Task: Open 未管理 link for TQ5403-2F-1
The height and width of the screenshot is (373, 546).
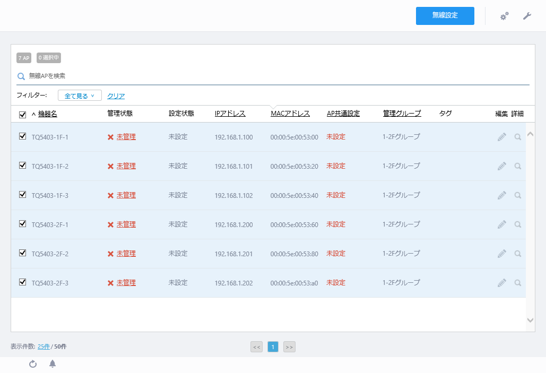Action: [126, 224]
